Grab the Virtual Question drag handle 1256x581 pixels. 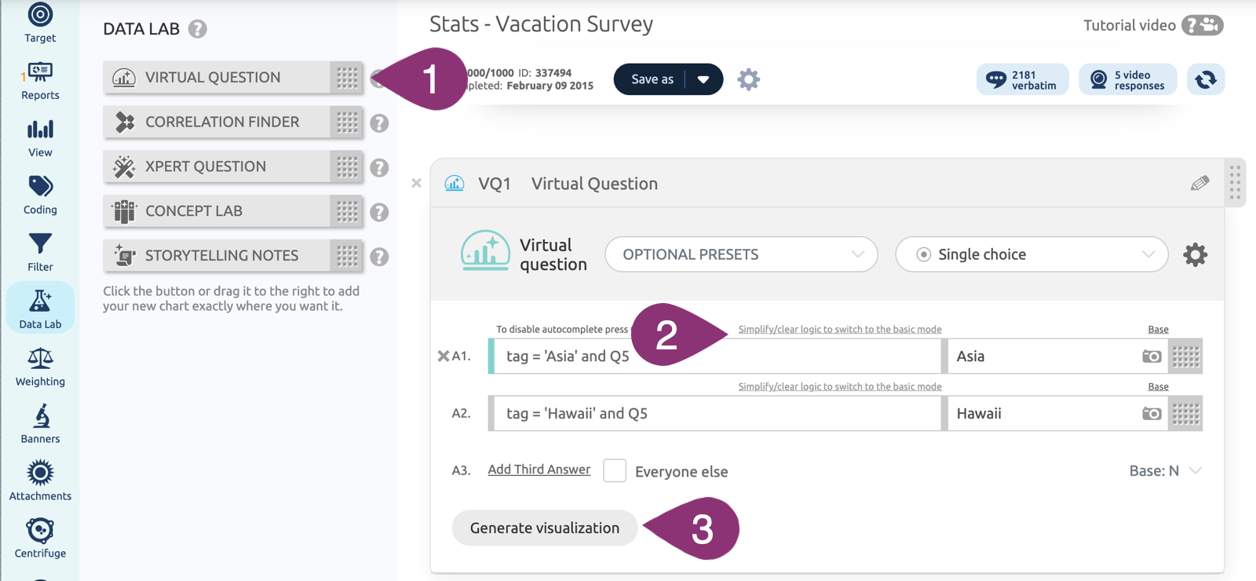(347, 78)
